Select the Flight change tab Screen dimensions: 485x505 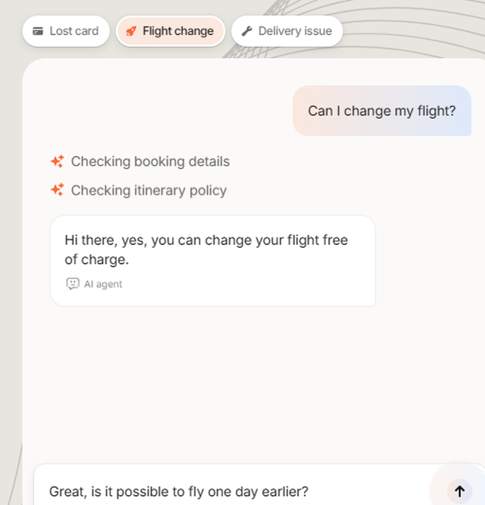tap(170, 31)
